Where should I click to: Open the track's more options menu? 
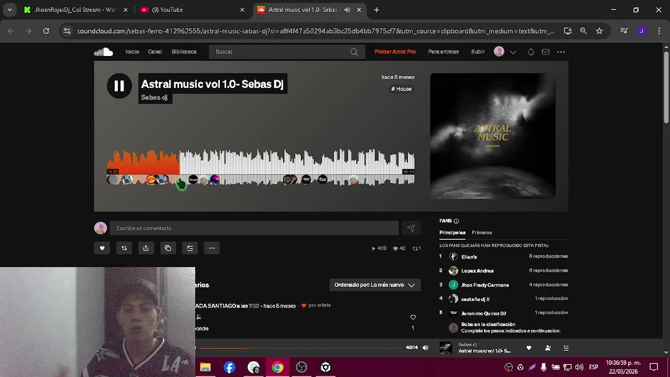tap(212, 248)
